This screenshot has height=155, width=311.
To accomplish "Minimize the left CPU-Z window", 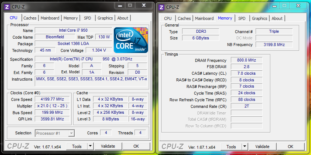I will (120, 6).
